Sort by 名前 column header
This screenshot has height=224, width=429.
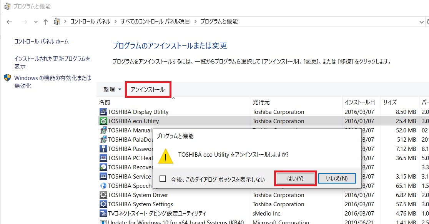173,102
